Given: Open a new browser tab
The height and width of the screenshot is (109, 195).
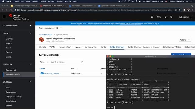Looking at the screenshot, I should pyautogui.click(x=129, y=6).
